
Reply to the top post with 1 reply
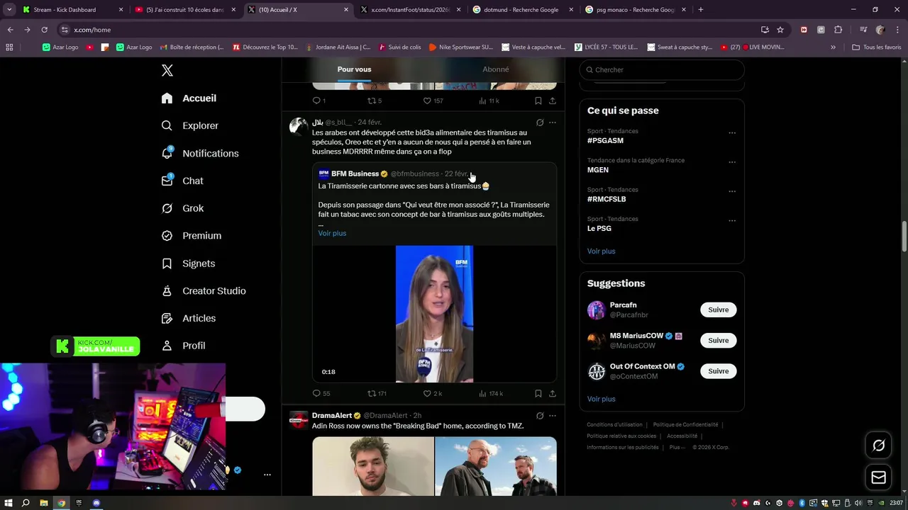pyautogui.click(x=319, y=101)
